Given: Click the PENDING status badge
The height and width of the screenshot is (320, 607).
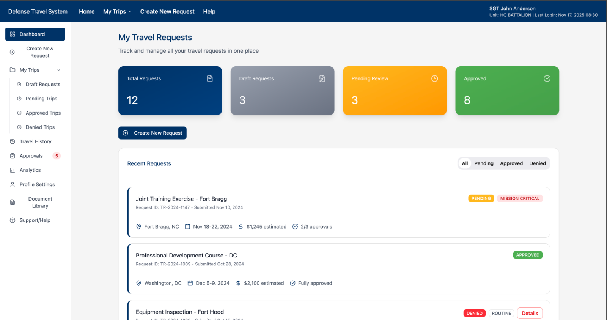Looking at the screenshot, I should (481, 198).
